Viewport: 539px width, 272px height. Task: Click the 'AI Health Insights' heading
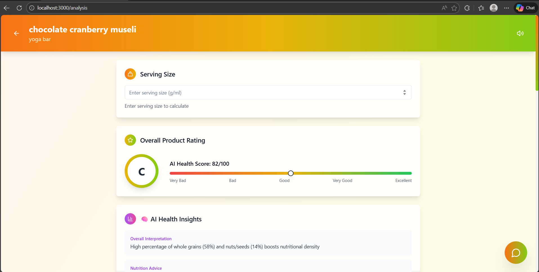176,219
